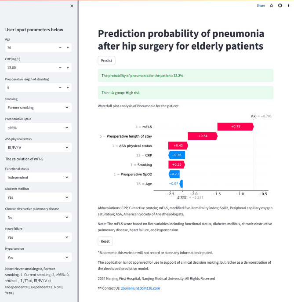The height and width of the screenshot is (302, 294).
Task: Reduce preoperative length of stay by one
Action: pos(60,87)
